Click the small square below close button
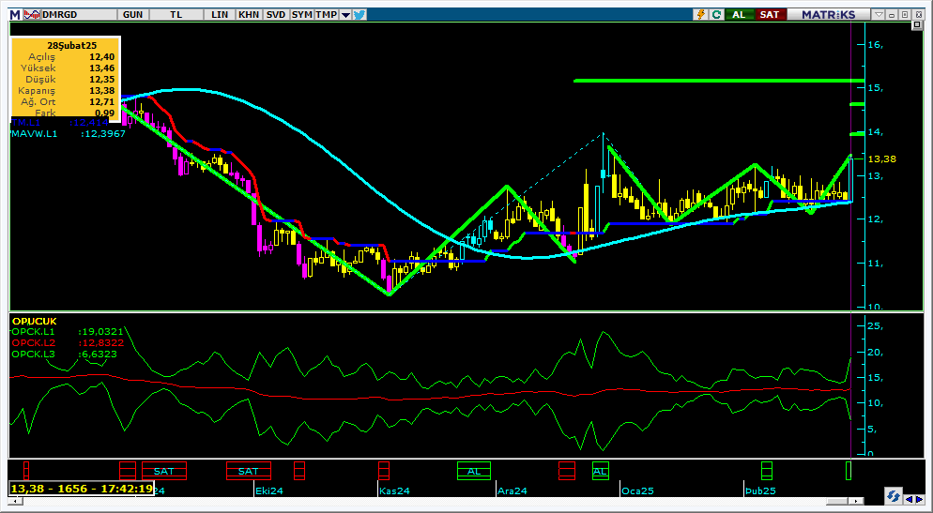The image size is (933, 513). 917,25
